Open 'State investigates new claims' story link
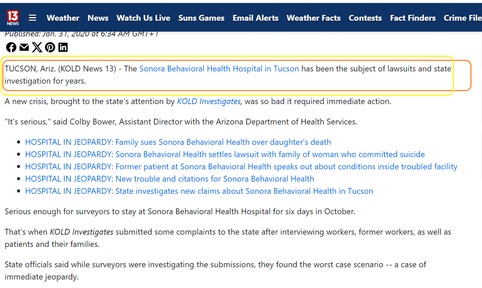 click(199, 191)
